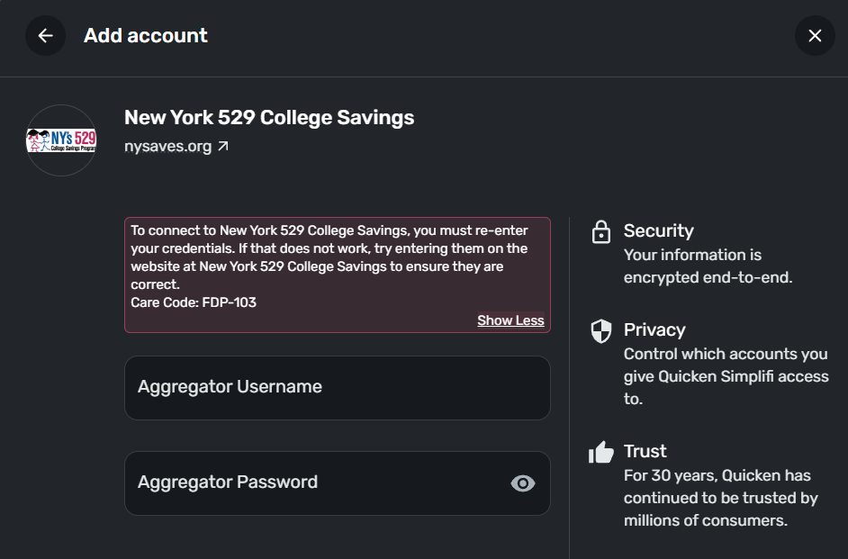The image size is (848, 559).
Task: Click the NY's 529 program logo
Action: point(61,140)
